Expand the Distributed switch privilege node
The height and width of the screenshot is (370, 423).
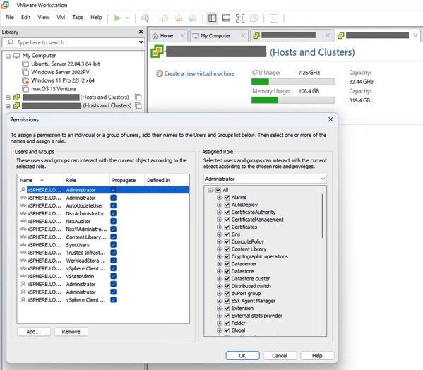[219, 286]
